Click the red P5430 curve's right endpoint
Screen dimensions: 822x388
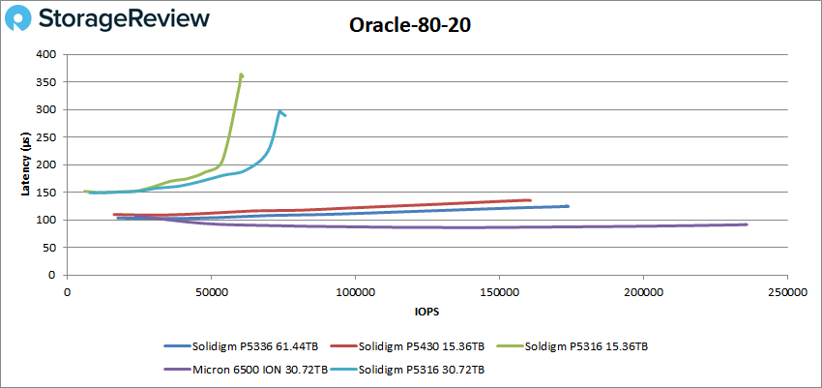[x=530, y=199]
